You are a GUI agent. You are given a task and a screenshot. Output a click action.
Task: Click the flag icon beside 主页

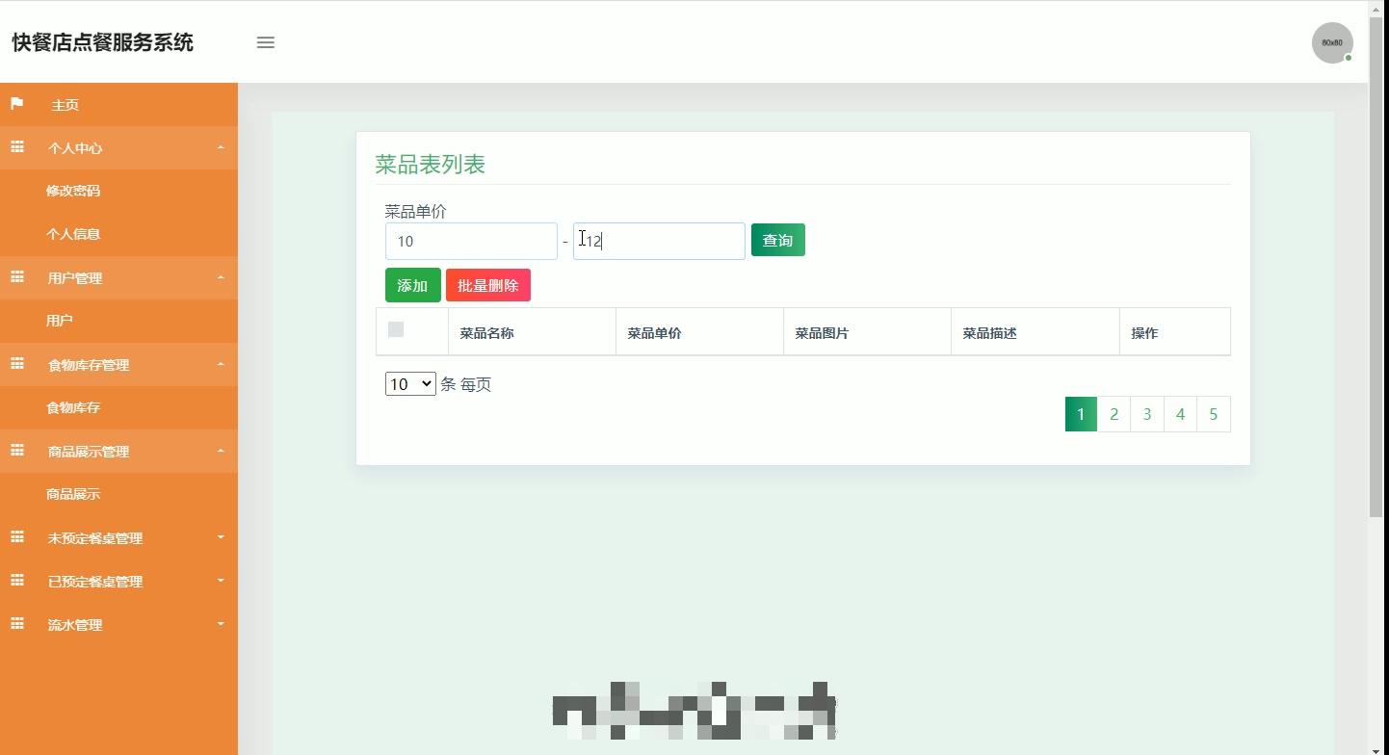[15, 104]
